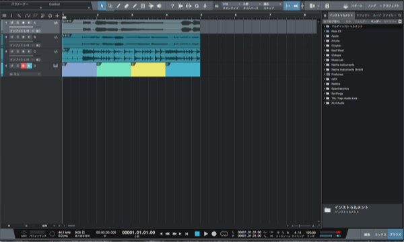The width and height of the screenshot is (404, 242).
Task: Click the wrench track options icon
Action: pyautogui.click(x=19, y=15)
